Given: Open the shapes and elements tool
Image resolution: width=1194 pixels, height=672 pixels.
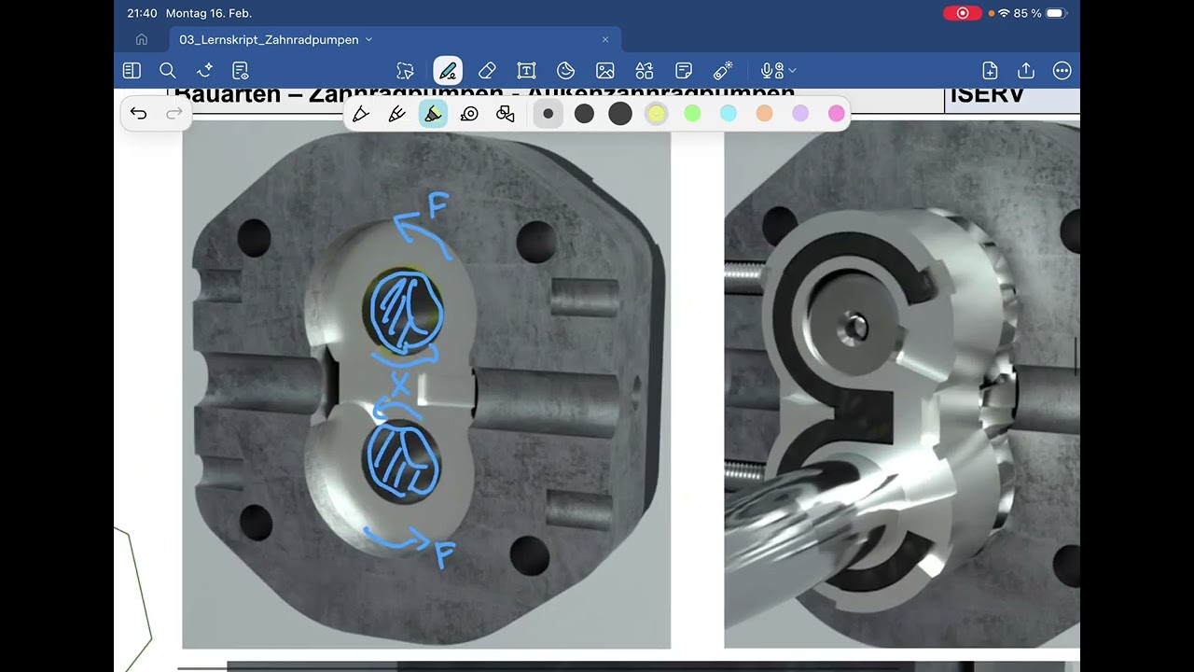Looking at the screenshot, I should point(645,71).
